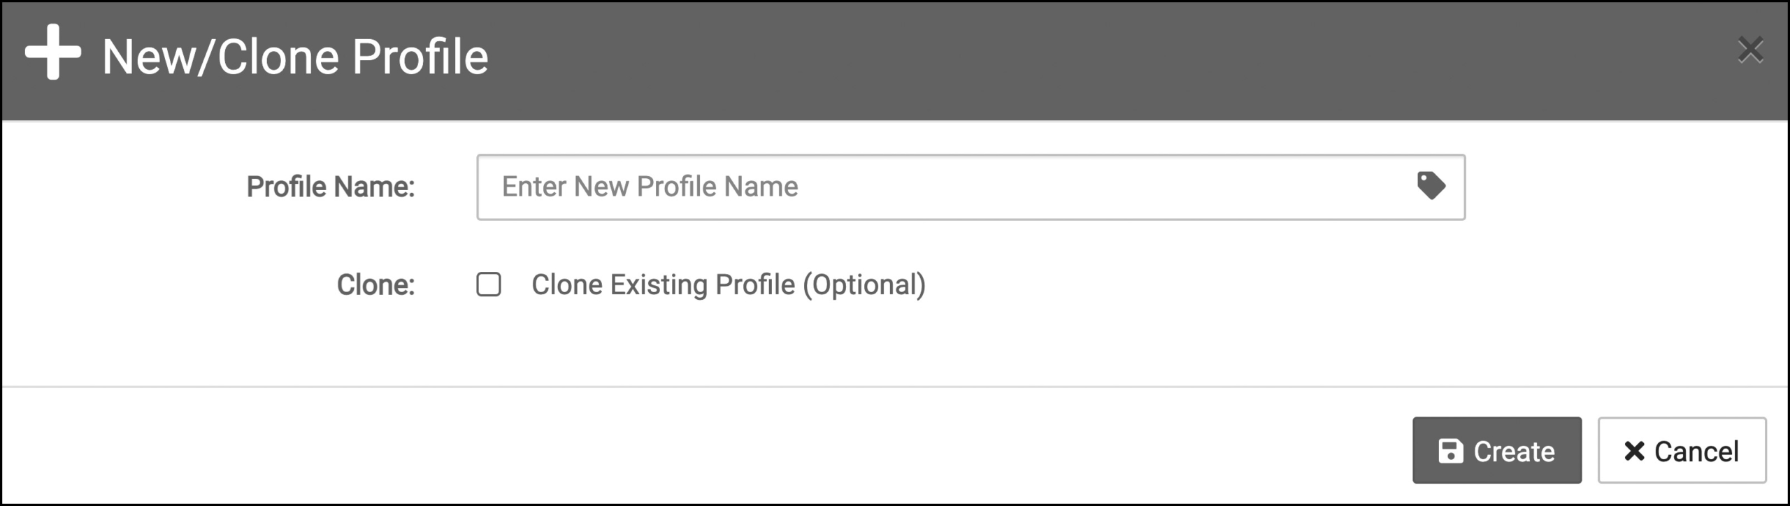Click the floppy disk icon on Create

point(1451,451)
